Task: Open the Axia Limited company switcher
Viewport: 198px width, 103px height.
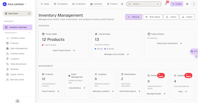Action: 15,4
